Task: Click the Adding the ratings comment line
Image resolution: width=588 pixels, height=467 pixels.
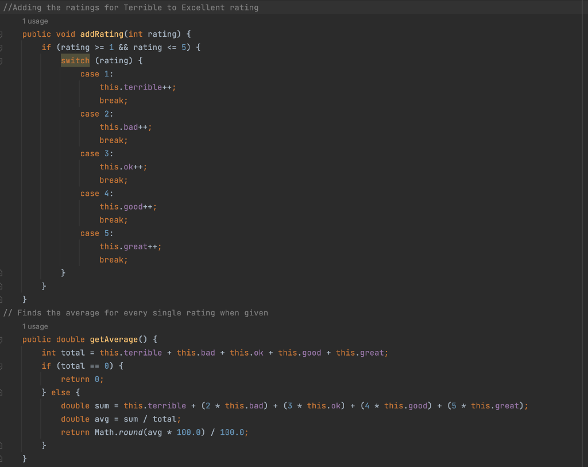Action: [129, 7]
